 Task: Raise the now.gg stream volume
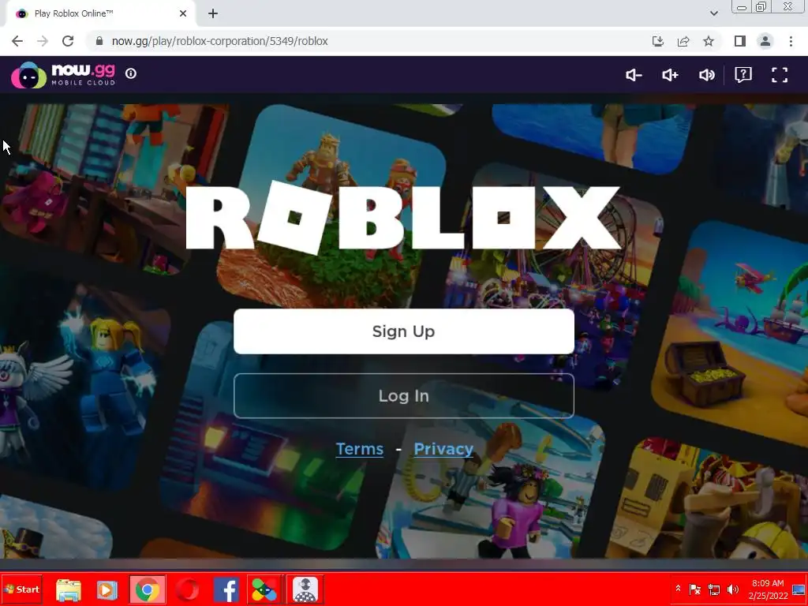click(x=670, y=75)
